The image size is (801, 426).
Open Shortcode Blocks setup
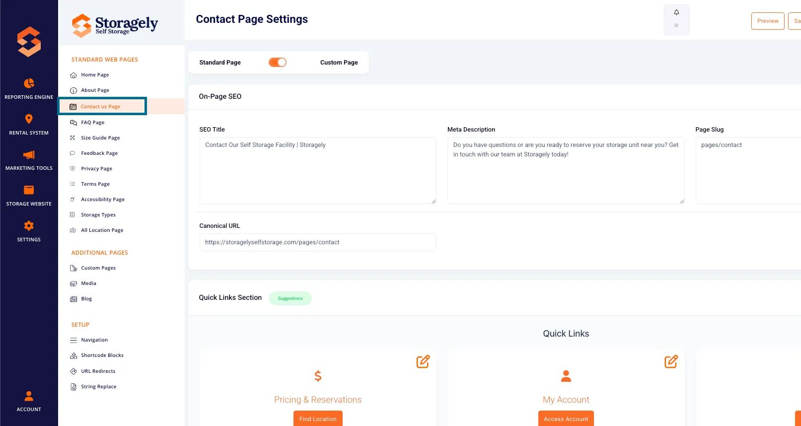click(x=102, y=355)
